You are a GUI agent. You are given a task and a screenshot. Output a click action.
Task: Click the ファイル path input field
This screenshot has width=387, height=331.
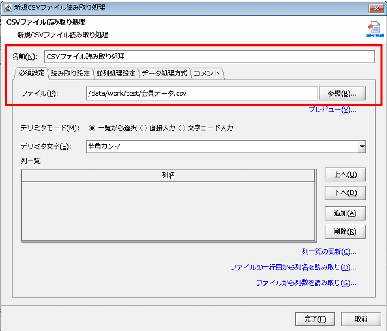(x=202, y=94)
